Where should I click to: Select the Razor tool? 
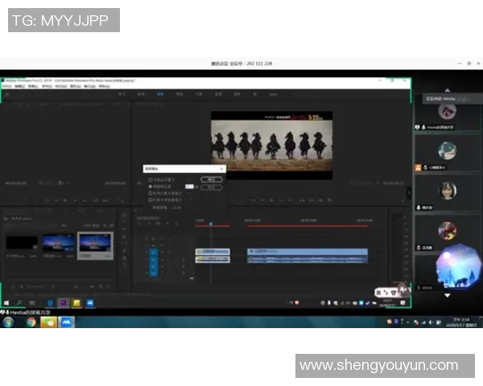(124, 236)
